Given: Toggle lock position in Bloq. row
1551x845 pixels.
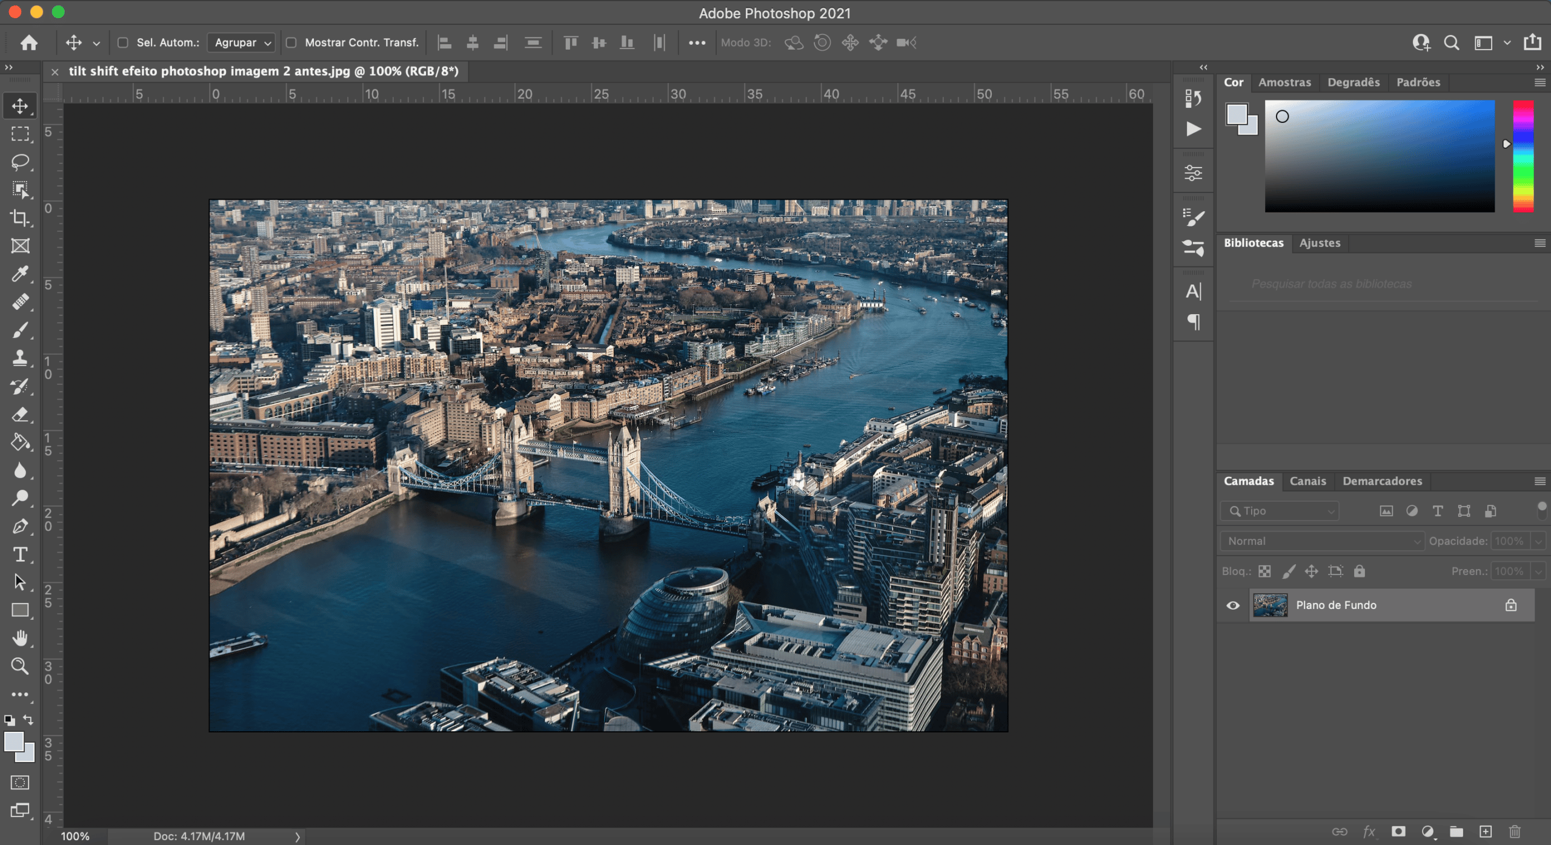Looking at the screenshot, I should 1312,571.
